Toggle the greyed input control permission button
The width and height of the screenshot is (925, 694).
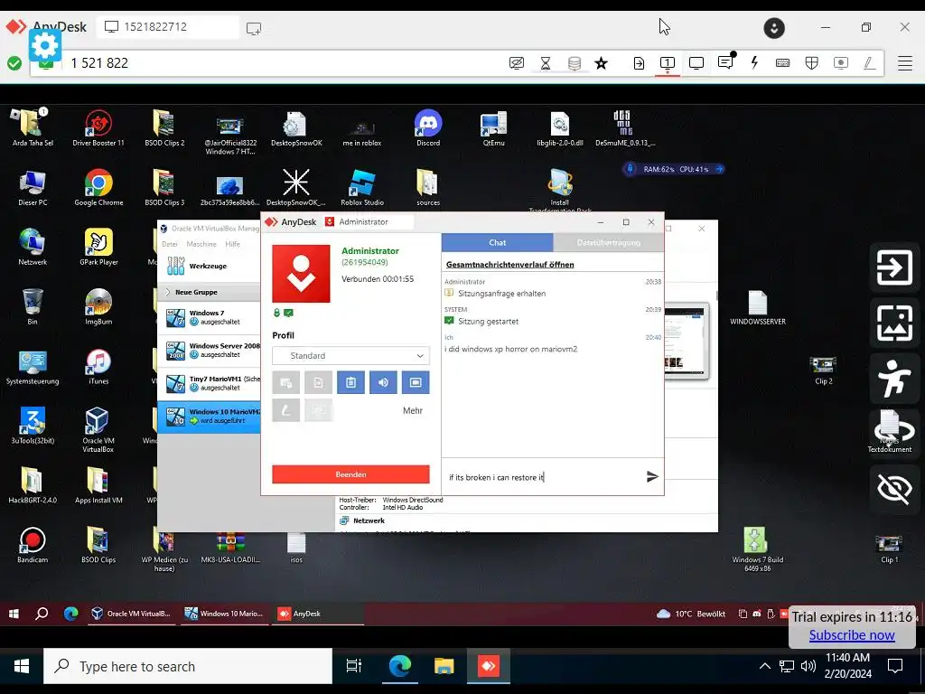(x=286, y=382)
